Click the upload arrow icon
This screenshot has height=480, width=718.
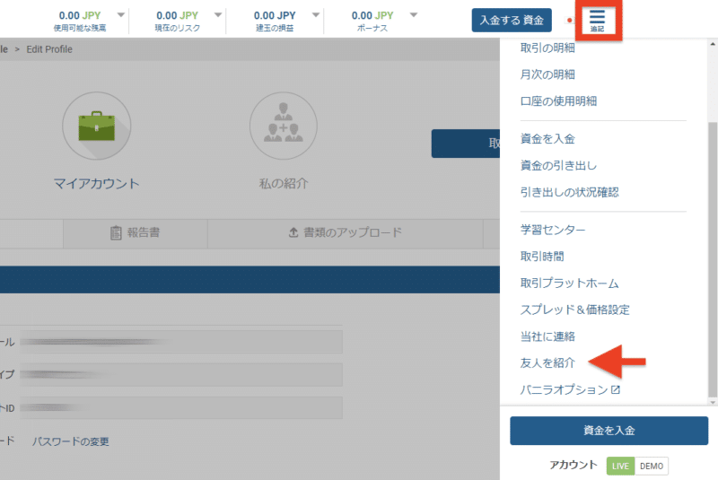(x=293, y=232)
